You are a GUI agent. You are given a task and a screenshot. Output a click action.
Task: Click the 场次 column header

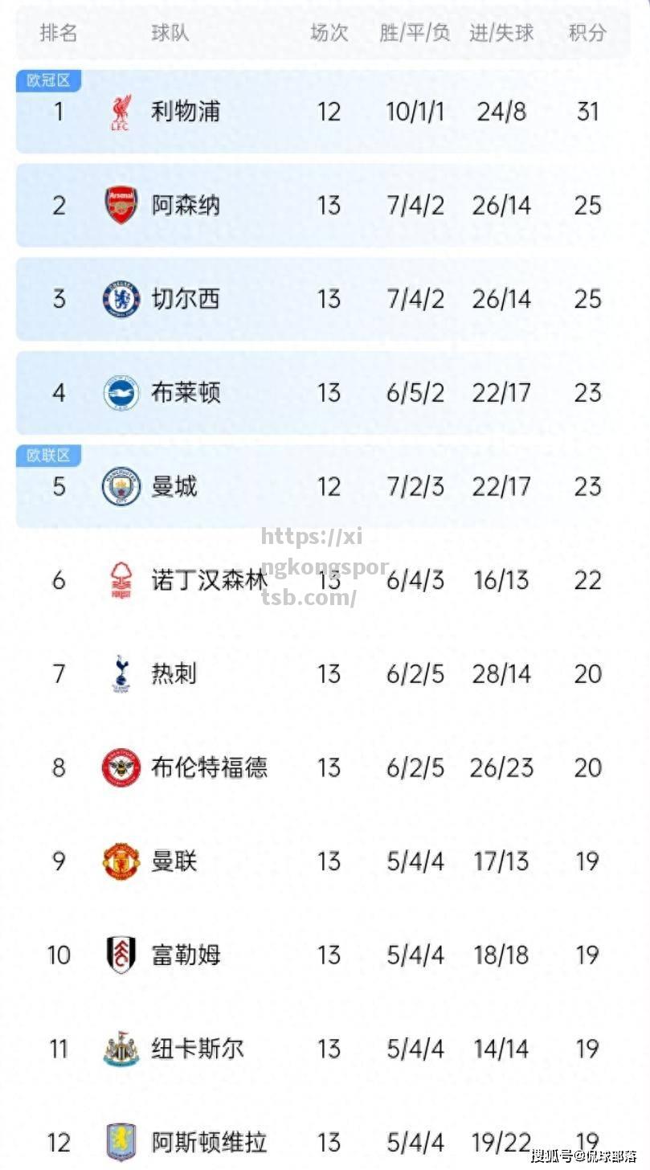point(329,33)
